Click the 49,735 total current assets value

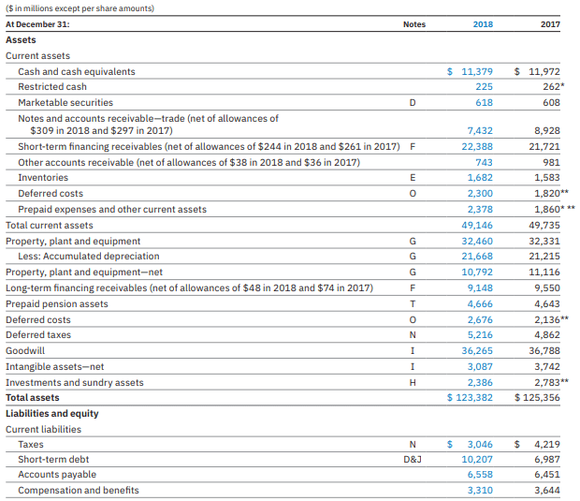[544, 226]
